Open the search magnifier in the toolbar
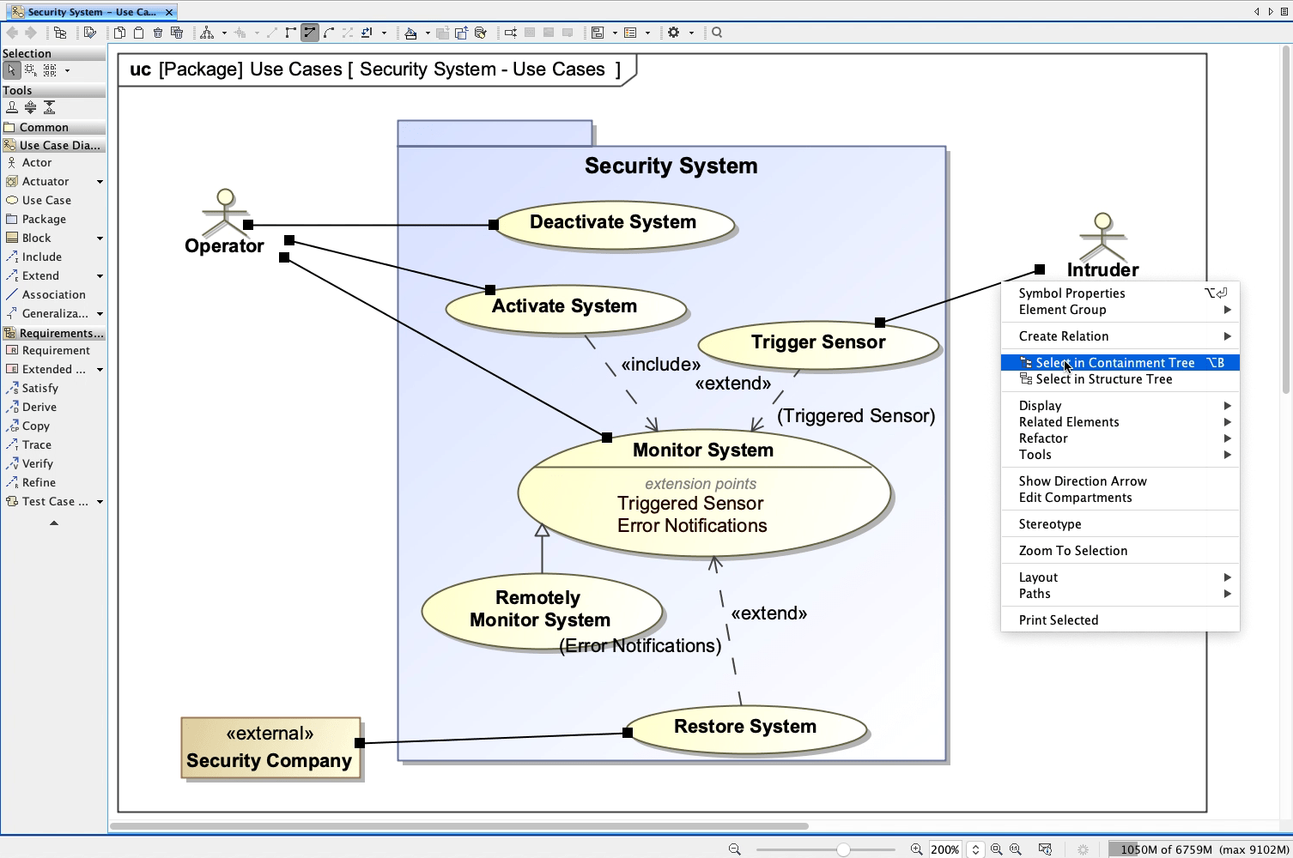 pyautogui.click(x=715, y=32)
